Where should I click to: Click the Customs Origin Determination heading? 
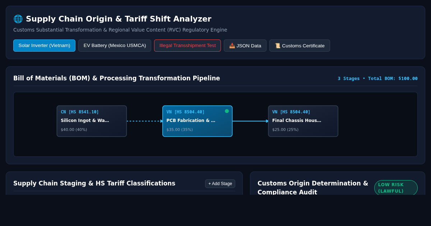coord(313,188)
